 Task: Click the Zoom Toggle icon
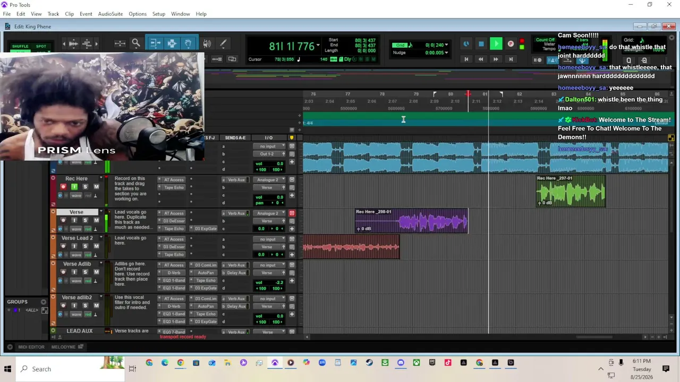(x=120, y=44)
